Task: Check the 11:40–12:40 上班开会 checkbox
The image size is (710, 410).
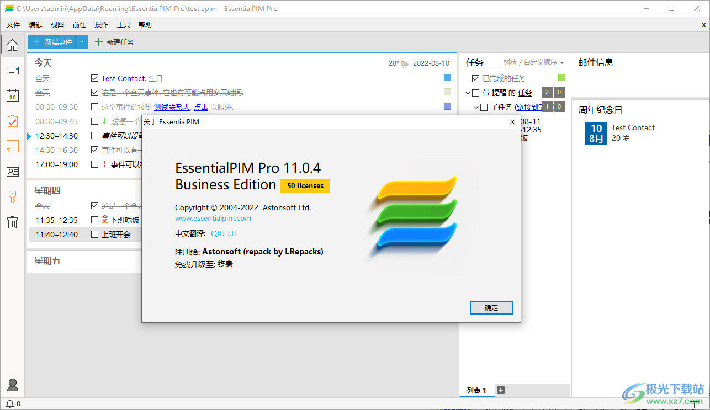Action: point(95,235)
